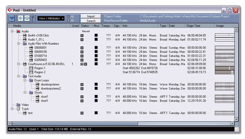Collapse the Audio Files With Numbers folder

coord(19,44)
